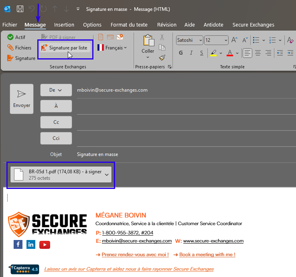Click the Cut scissors icon
Viewport: 296px width, 277px height.
[x=162, y=37]
